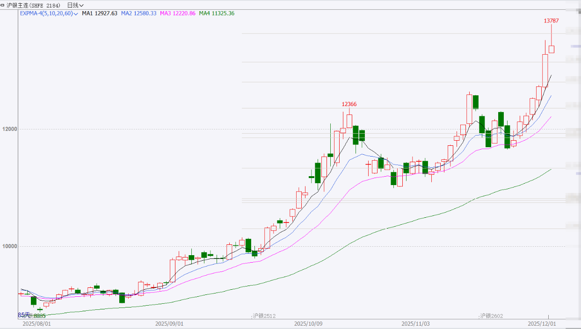Click the 2025/12/01 date on time axis
581x329 pixels.
point(542,323)
